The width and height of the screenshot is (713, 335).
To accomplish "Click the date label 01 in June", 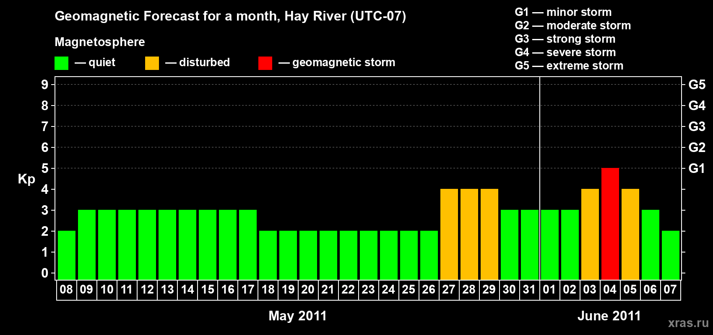I will [549, 289].
